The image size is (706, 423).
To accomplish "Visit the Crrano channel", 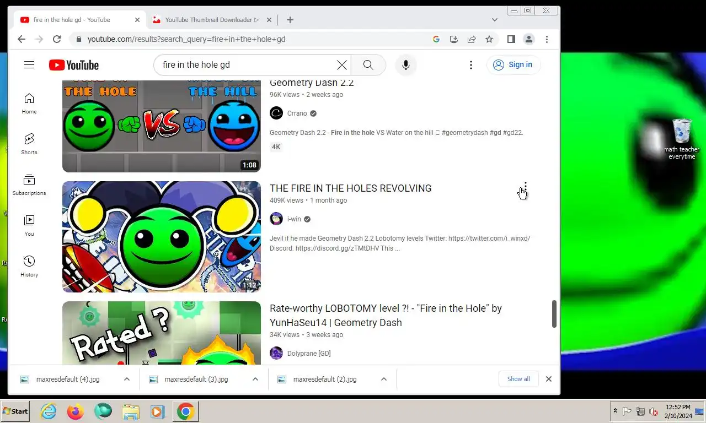I will (297, 113).
